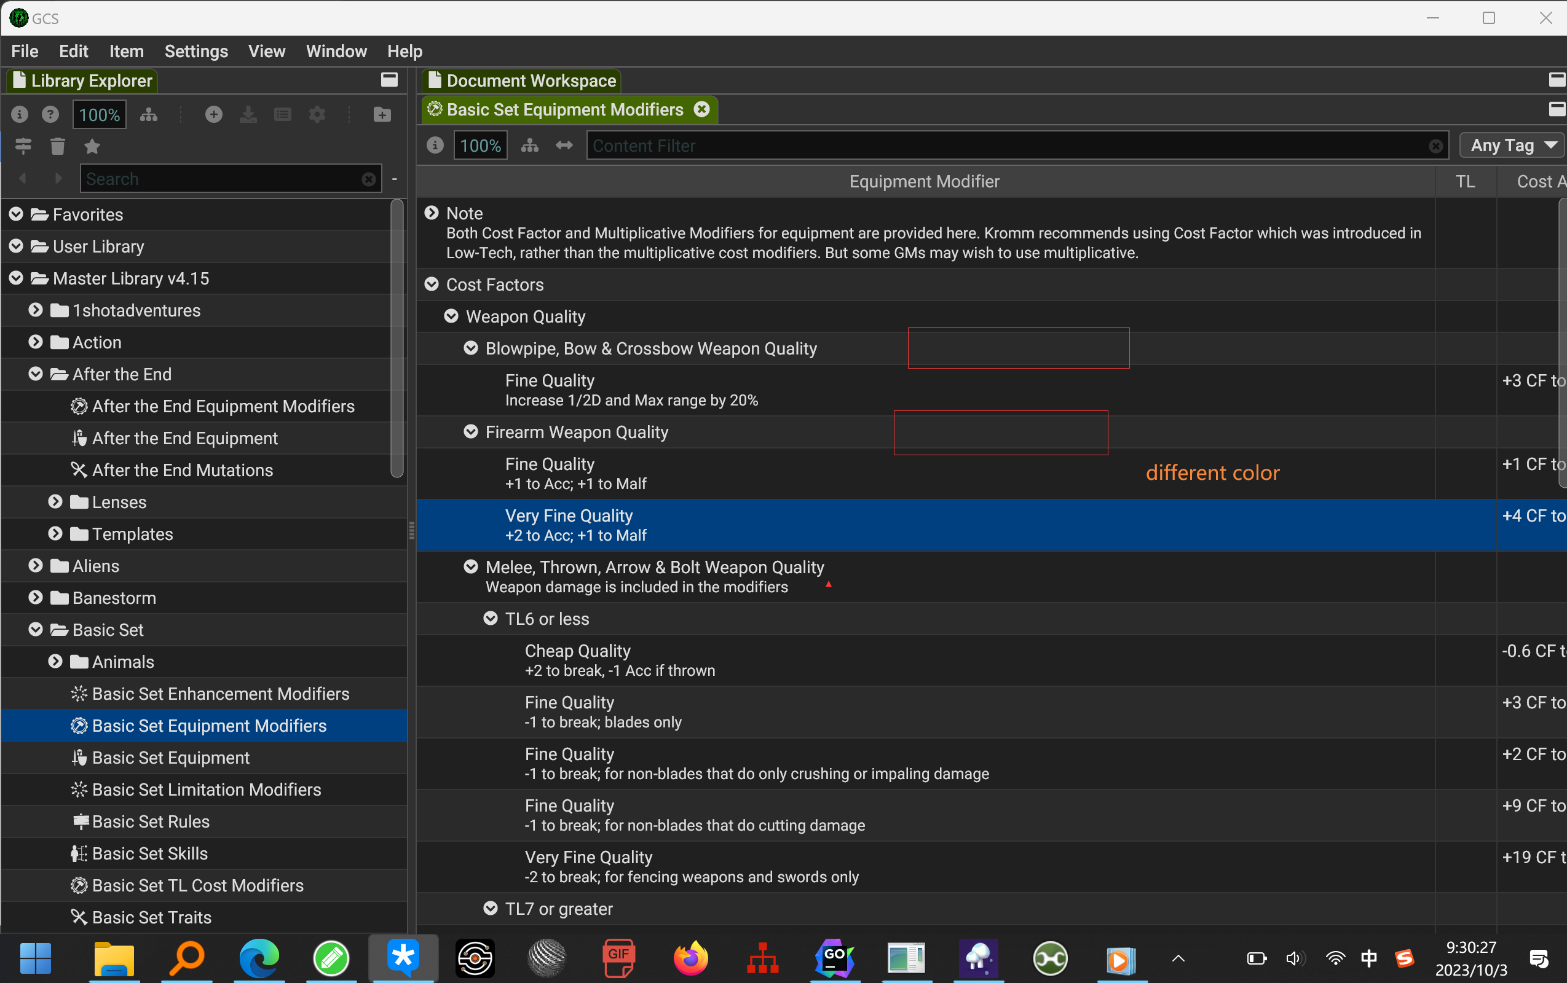Click the add library plus-circle icon
Viewport: 1567px width, 983px height.
(213, 115)
